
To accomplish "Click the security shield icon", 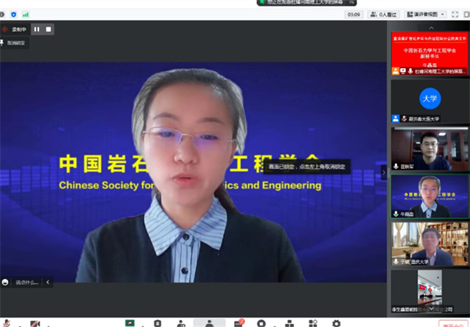I will (13, 14).
